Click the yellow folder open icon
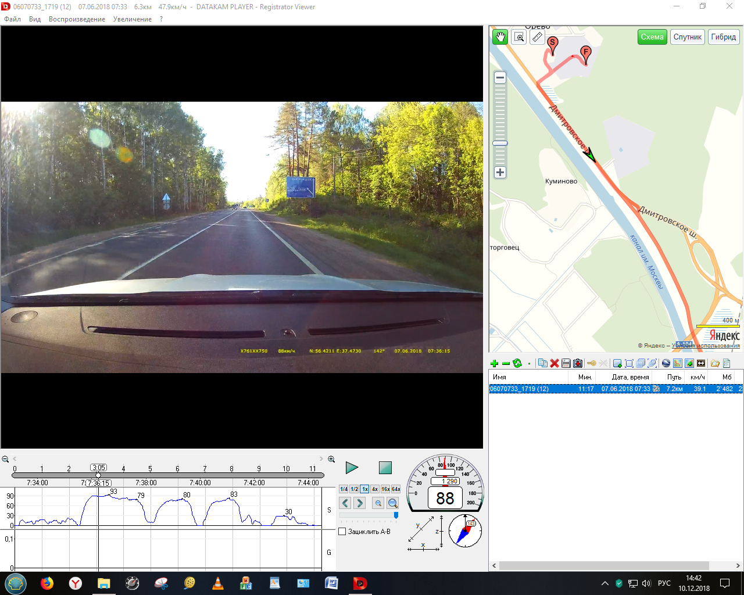The height and width of the screenshot is (595, 744). click(715, 364)
